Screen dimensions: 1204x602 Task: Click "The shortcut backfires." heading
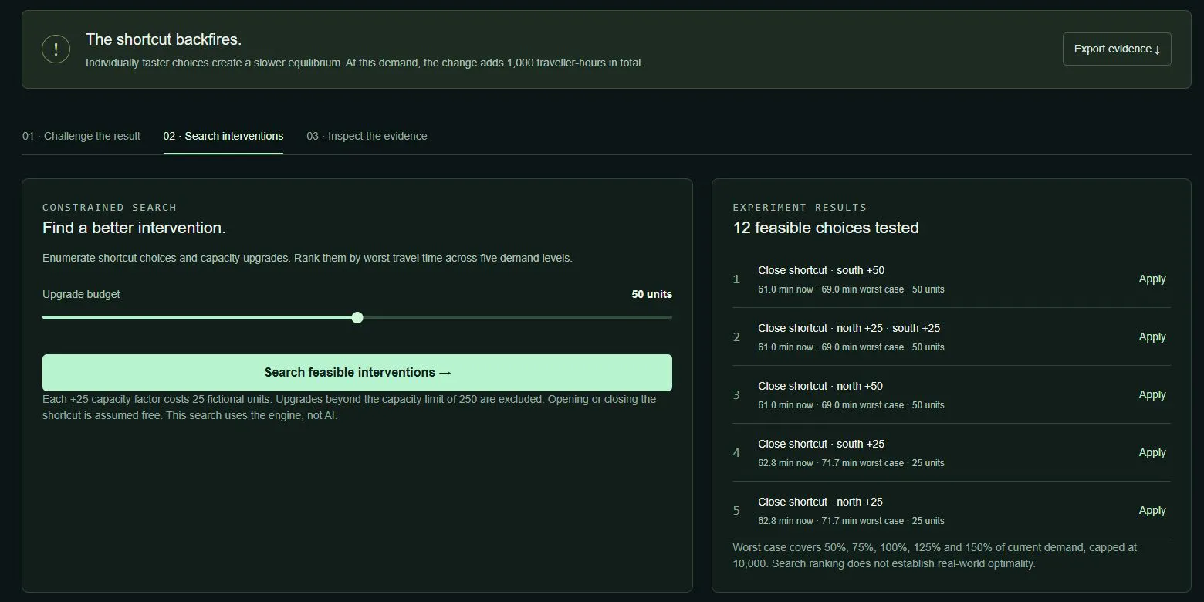click(164, 39)
